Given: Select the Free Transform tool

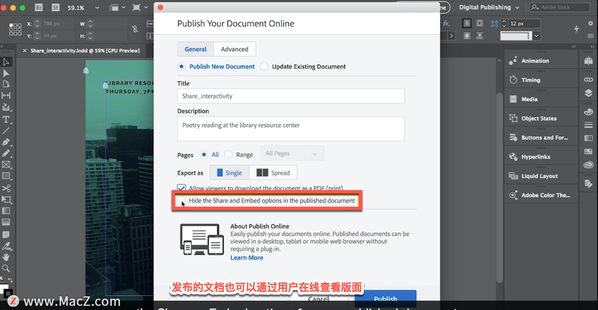Looking at the screenshot, I should (6, 200).
